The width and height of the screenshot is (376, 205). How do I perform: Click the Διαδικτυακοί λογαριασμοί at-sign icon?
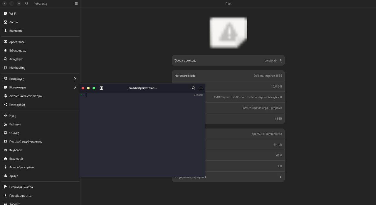pyautogui.click(x=5, y=96)
